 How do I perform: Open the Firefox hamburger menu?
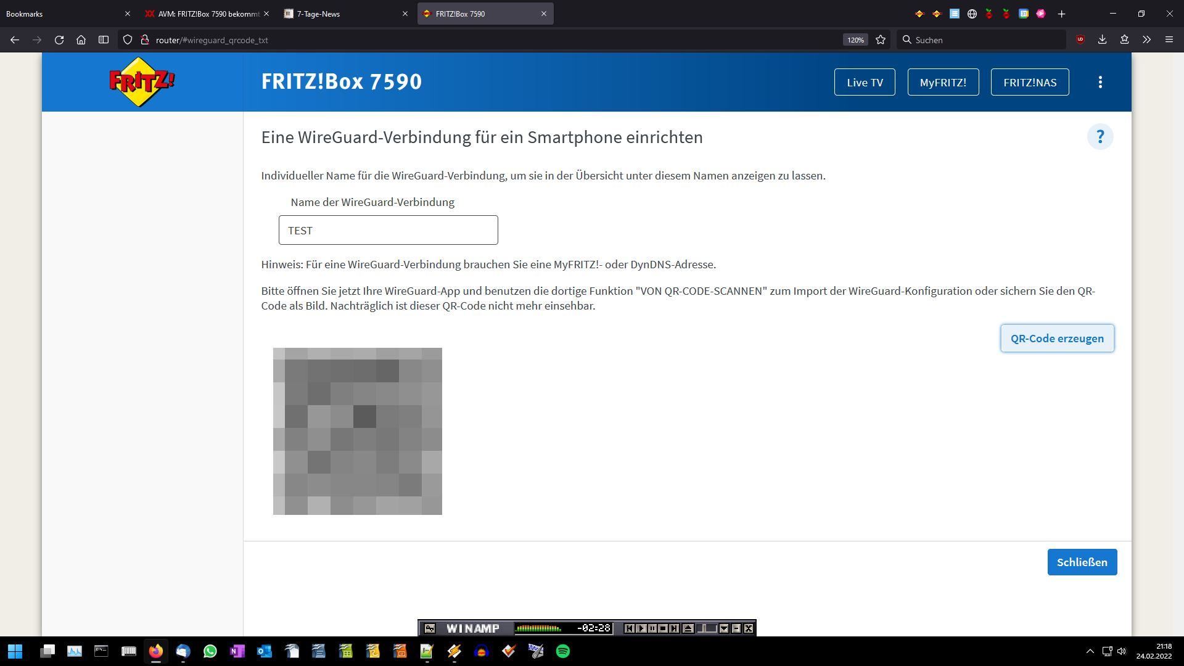(1169, 40)
